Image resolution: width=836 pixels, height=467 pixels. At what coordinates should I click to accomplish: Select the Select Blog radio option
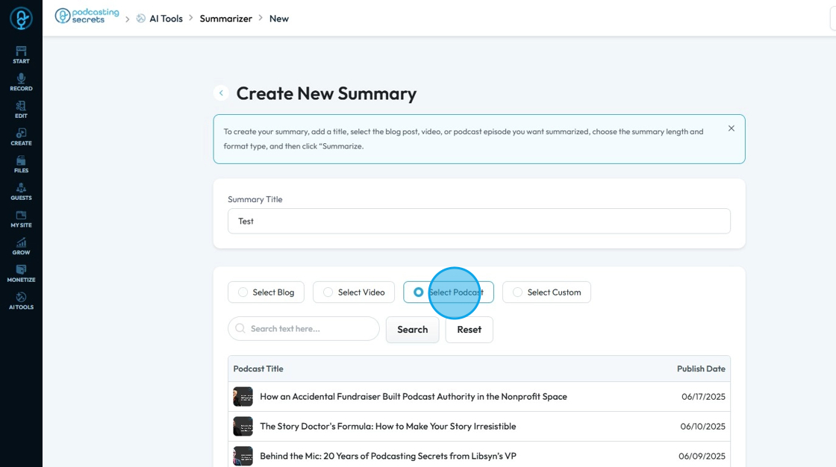tap(243, 292)
